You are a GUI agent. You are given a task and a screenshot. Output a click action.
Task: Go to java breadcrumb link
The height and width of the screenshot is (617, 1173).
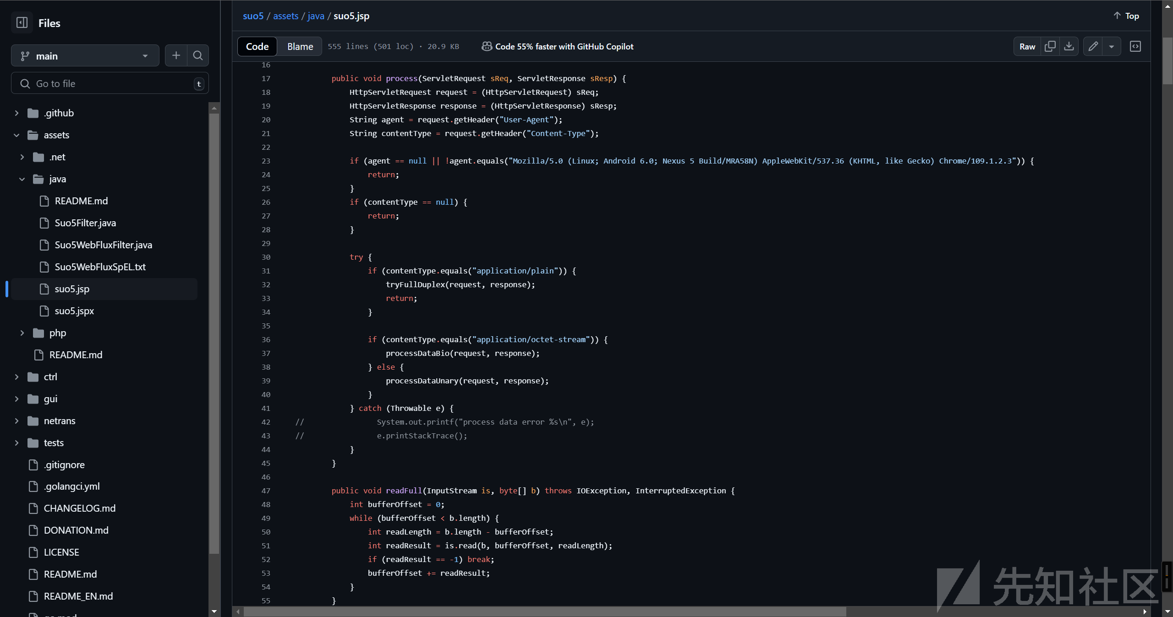316,16
